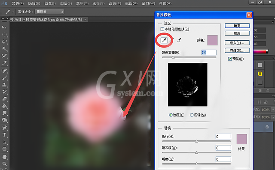
Task: Open the layers panel flyout menu
Action: click(273, 96)
